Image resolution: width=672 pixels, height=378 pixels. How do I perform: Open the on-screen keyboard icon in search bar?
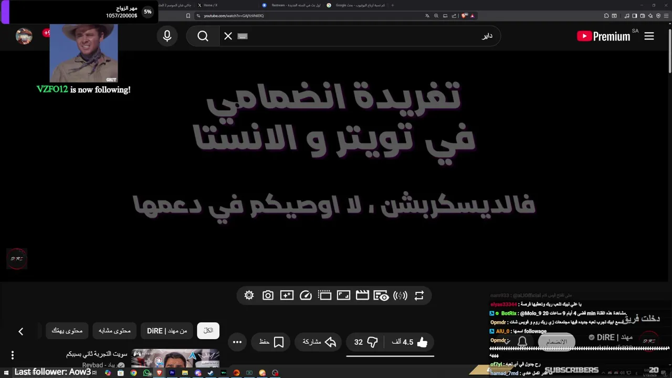coord(242,36)
